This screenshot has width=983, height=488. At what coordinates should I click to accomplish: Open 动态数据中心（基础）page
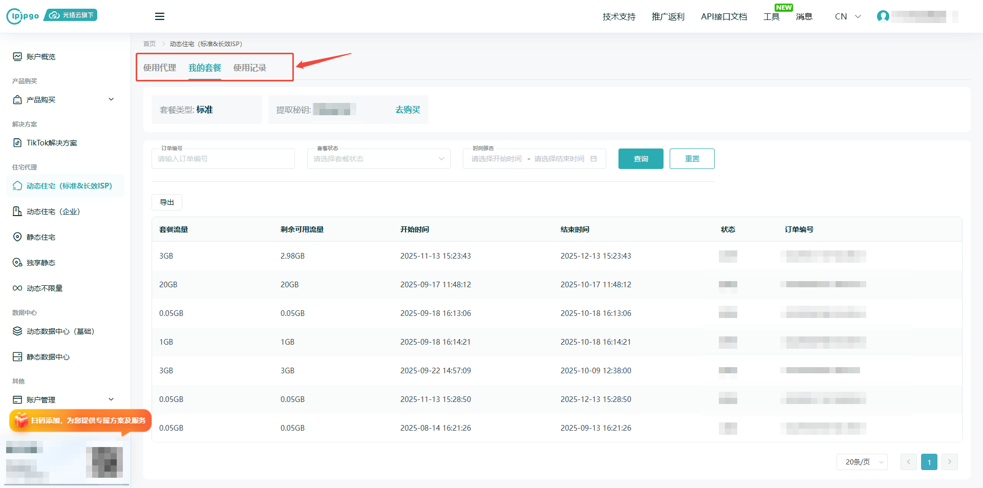click(x=60, y=331)
